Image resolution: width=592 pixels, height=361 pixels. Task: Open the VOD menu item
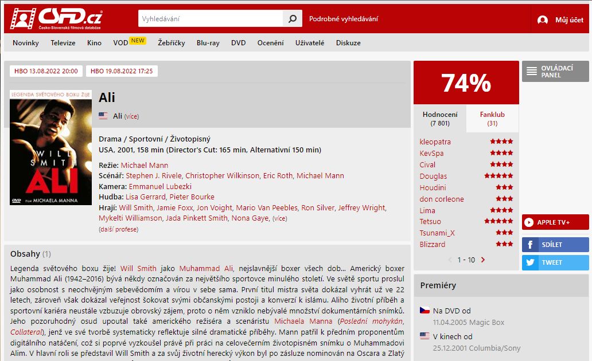coord(120,43)
